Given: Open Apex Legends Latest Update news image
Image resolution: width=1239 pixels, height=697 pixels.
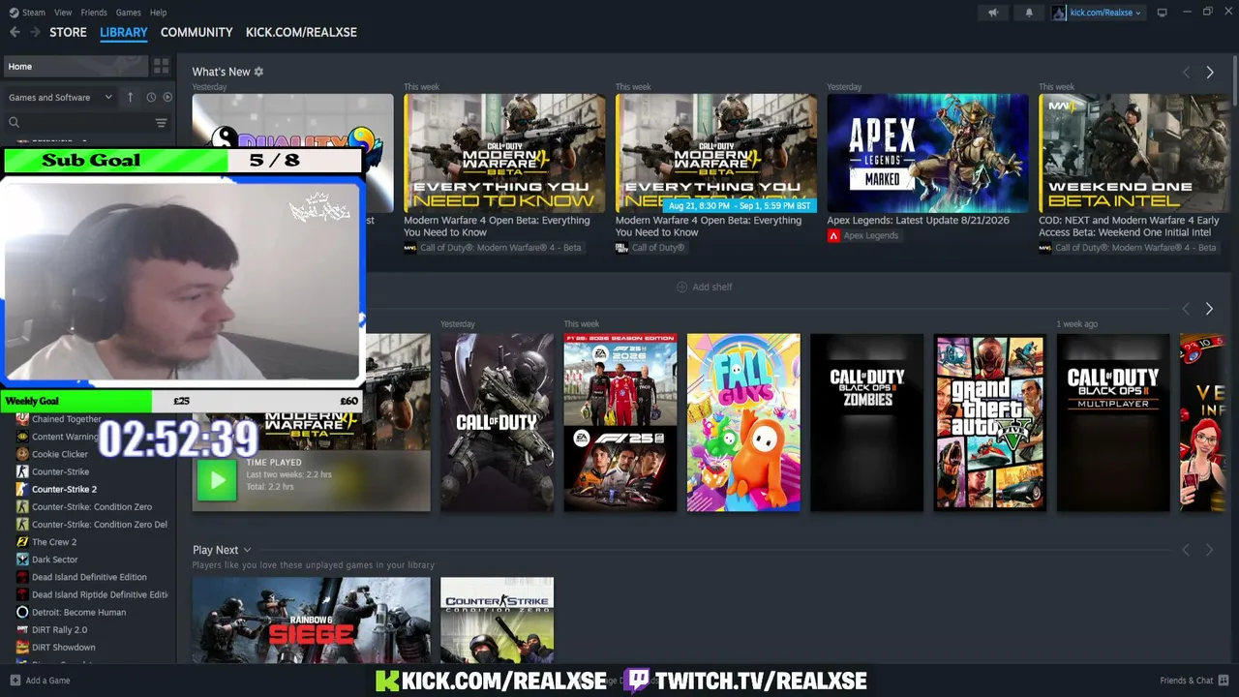Looking at the screenshot, I should tap(927, 153).
